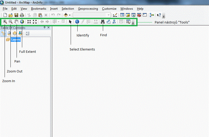Open the Table Of Contents window icon
209x137 pixels.
pyautogui.click(x=122, y=15)
